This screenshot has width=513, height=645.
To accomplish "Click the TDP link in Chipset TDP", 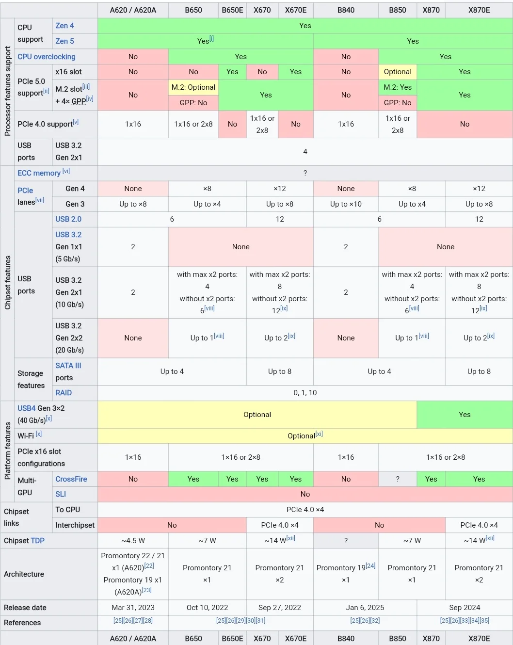I will (x=37, y=541).
